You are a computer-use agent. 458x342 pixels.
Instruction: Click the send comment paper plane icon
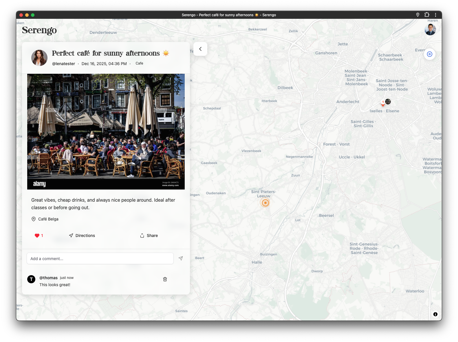point(181,258)
